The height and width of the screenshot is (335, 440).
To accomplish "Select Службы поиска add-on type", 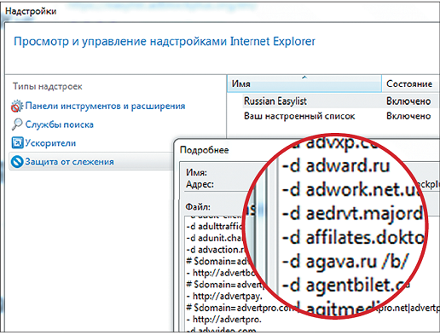I will (x=59, y=124).
